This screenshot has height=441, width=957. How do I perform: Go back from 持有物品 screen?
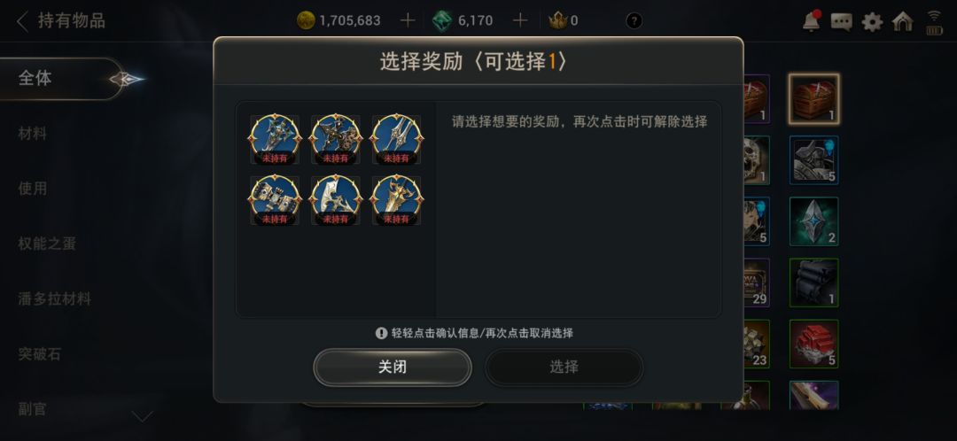[22, 21]
